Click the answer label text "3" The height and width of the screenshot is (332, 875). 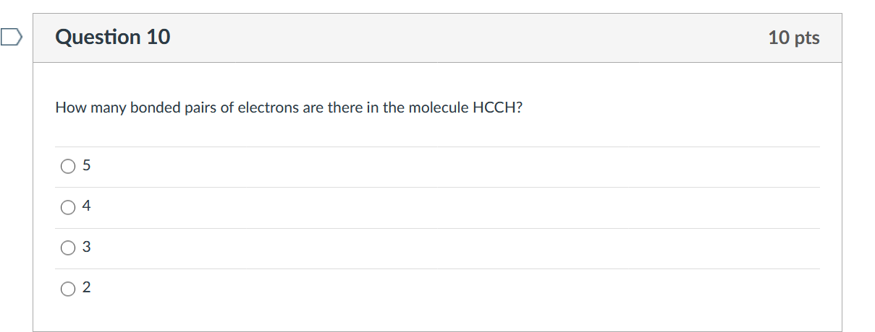tap(87, 248)
